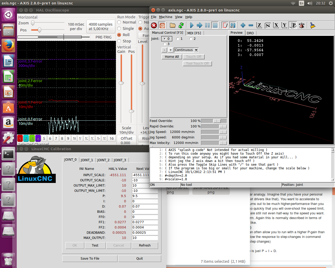Switch to Z top view icon
The height and width of the screenshot is (268, 335).
tap(259, 25)
